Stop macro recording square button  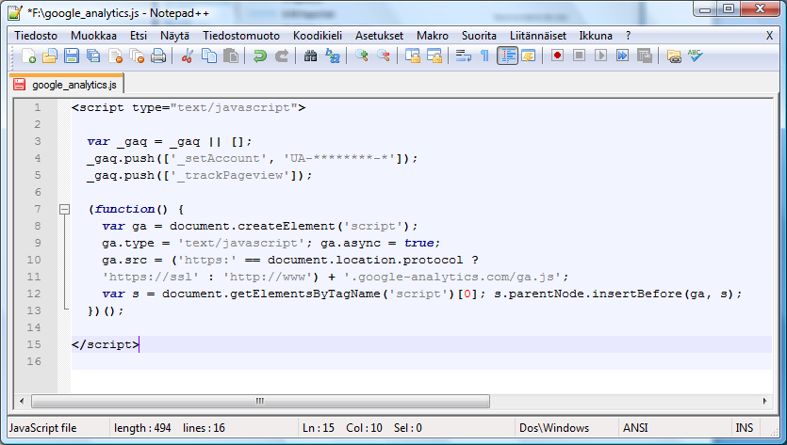[x=579, y=56]
